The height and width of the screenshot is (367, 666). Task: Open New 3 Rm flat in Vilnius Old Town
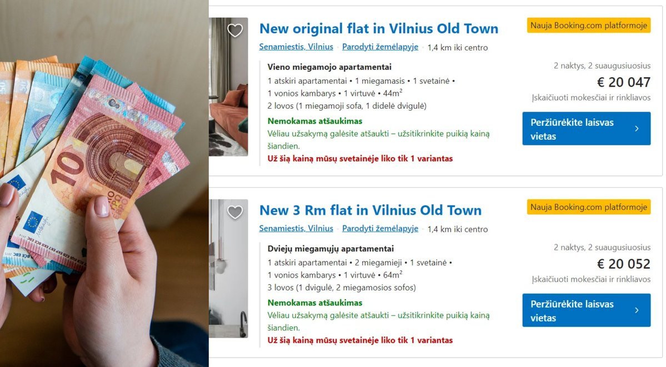(370, 210)
